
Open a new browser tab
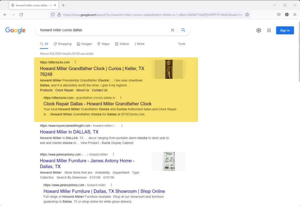63,5
